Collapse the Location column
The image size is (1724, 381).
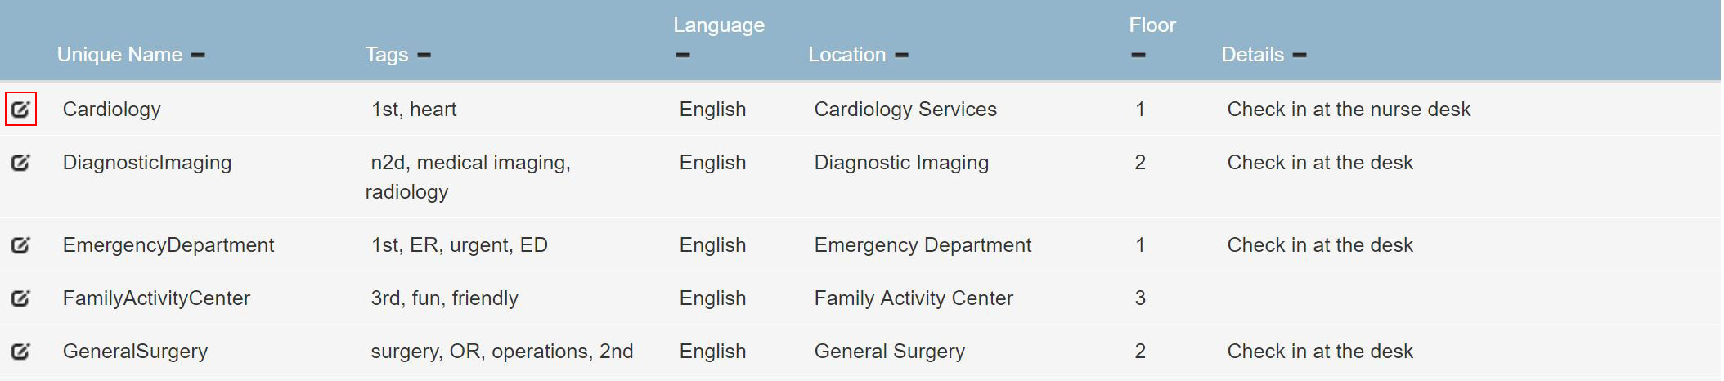point(901,56)
